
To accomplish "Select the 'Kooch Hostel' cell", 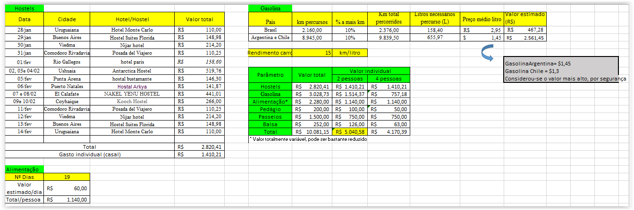I will (x=132, y=101).
